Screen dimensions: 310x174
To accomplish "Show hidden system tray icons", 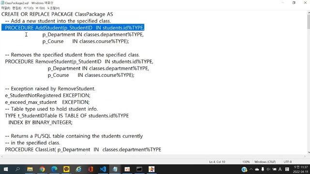I will pyautogui.click(x=251, y=169).
